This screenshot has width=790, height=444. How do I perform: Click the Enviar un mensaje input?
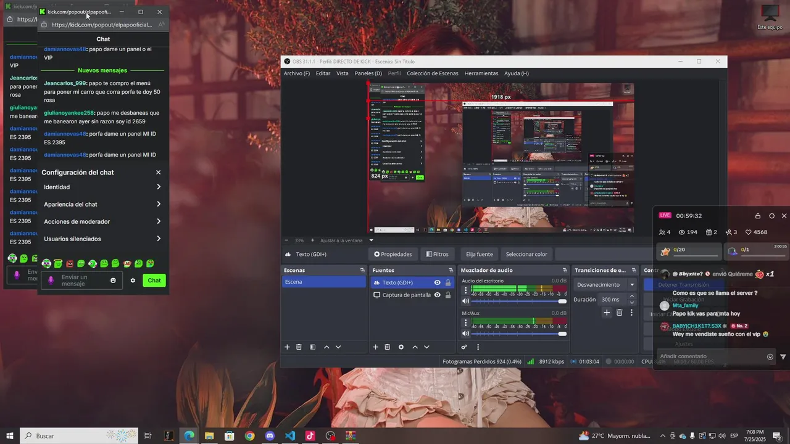click(83, 281)
